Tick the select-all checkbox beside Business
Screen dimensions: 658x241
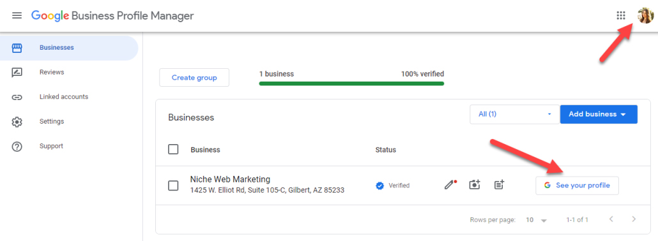[173, 149]
